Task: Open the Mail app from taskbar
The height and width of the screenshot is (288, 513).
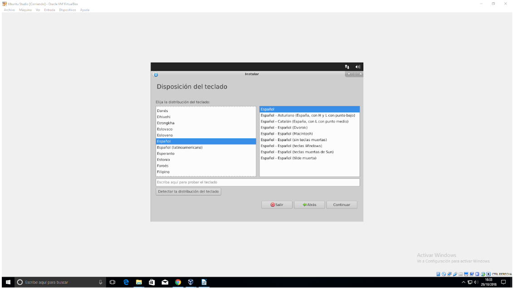Action: pos(165,282)
